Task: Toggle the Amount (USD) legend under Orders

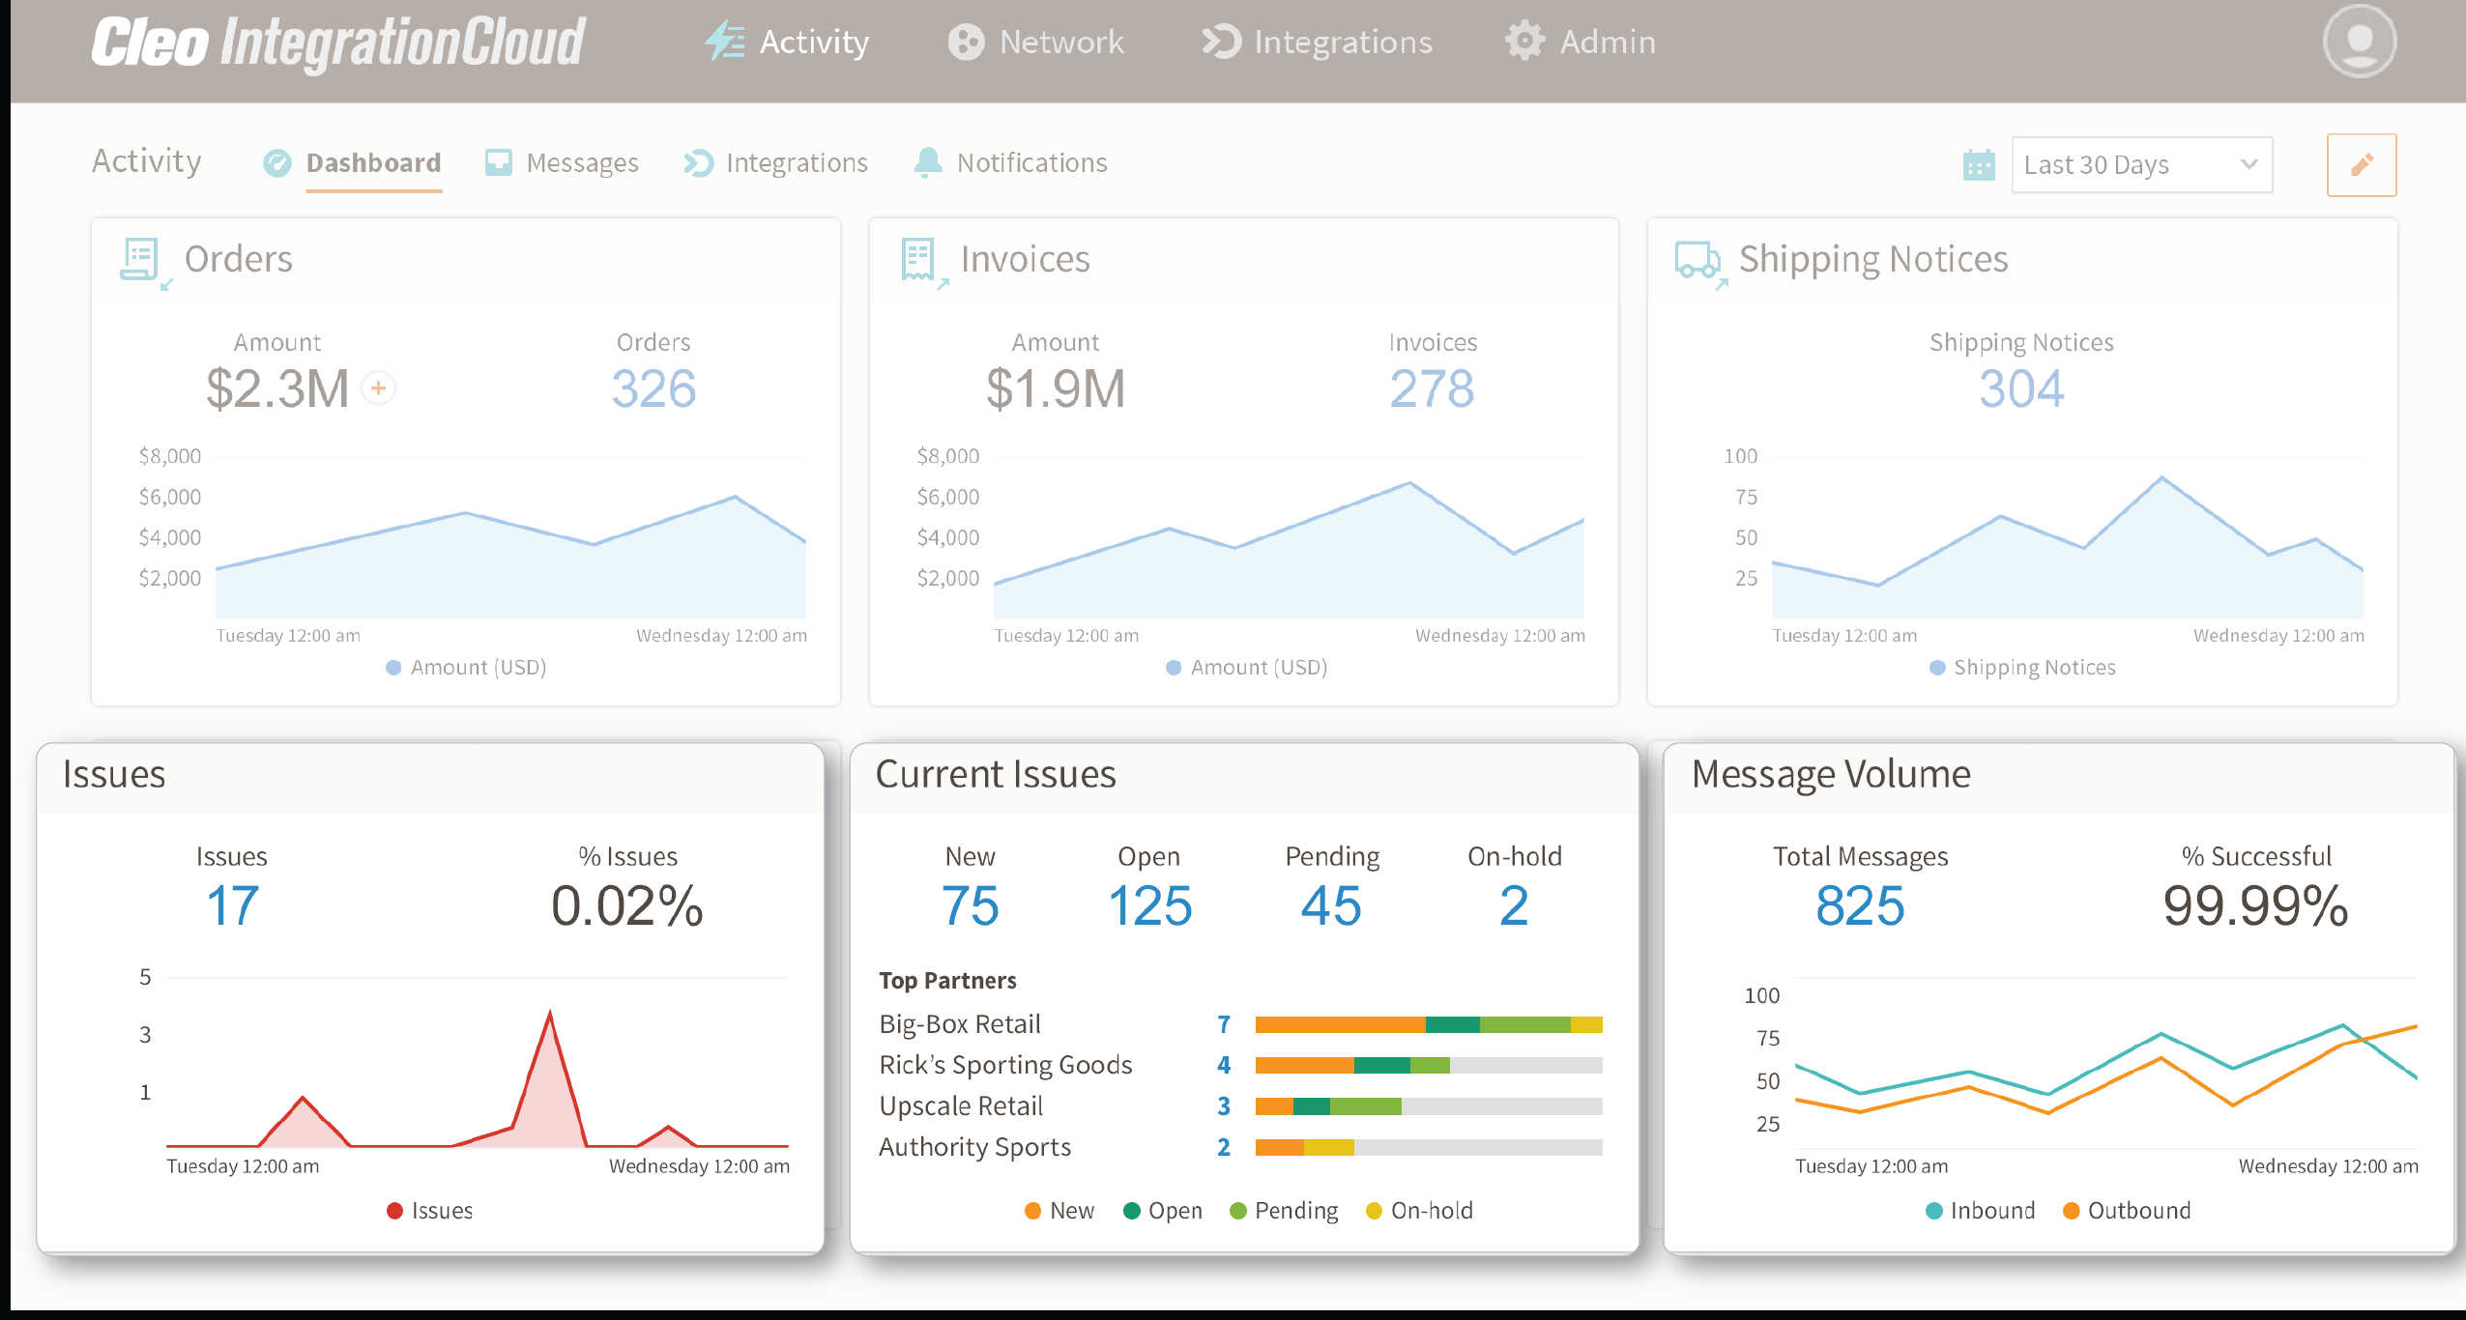Action: (467, 667)
